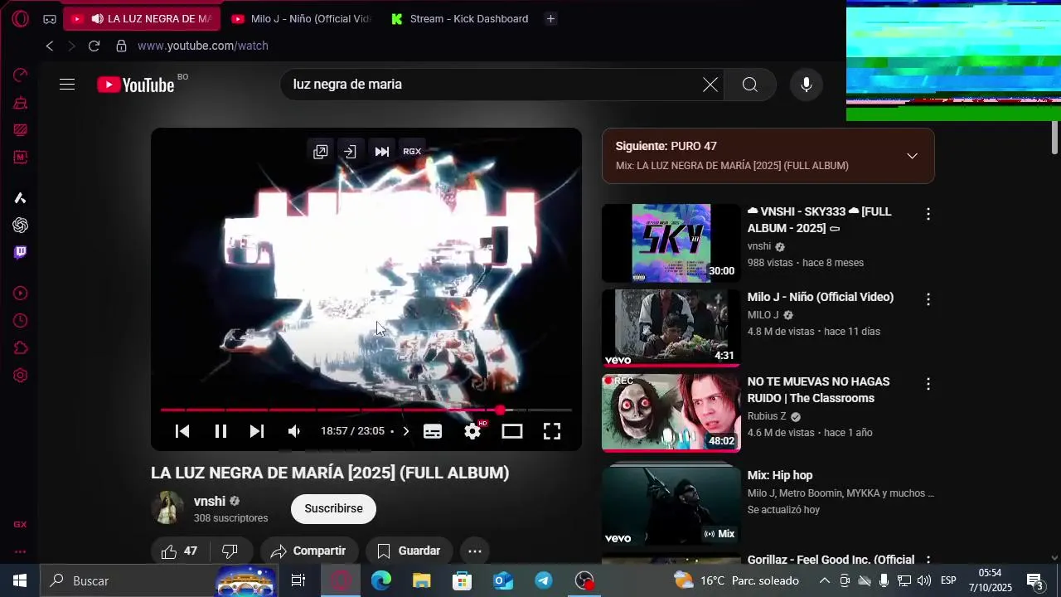Open sidebar three-dots setup menu
Viewport: 1061px width, 597px height.
click(x=21, y=551)
